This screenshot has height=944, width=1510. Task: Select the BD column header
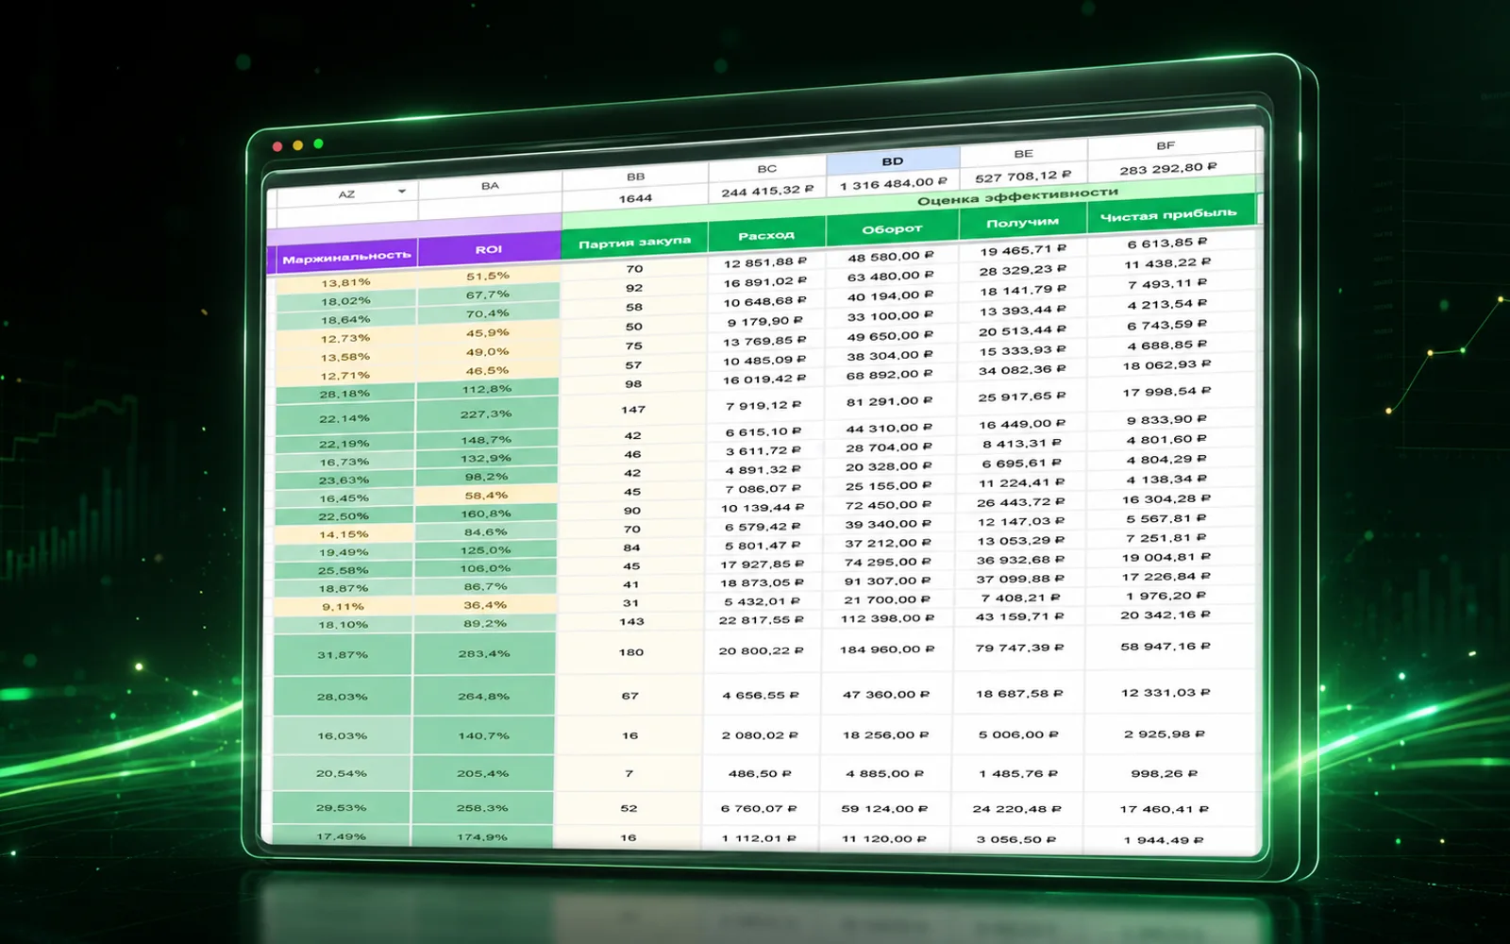click(x=893, y=161)
